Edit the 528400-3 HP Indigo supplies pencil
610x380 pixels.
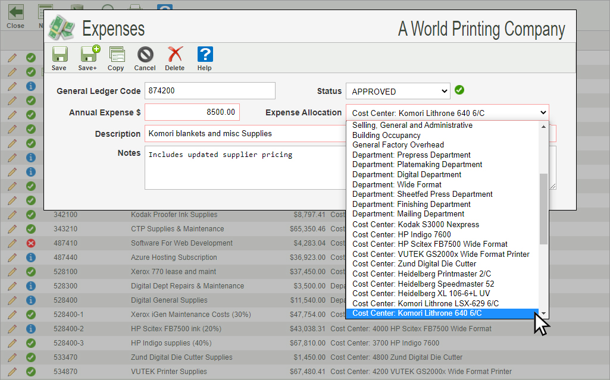pyautogui.click(x=12, y=343)
